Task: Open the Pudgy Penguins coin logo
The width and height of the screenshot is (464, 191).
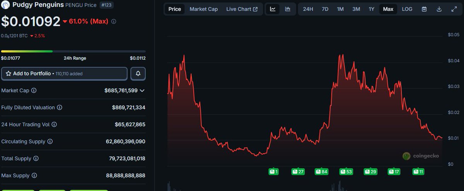Action: point(5,5)
